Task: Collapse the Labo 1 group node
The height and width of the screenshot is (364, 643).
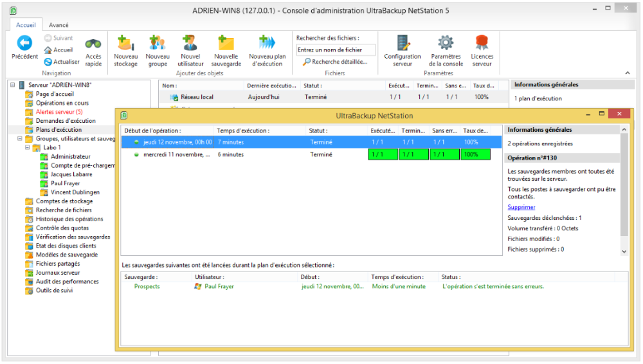Action: tap(28, 147)
